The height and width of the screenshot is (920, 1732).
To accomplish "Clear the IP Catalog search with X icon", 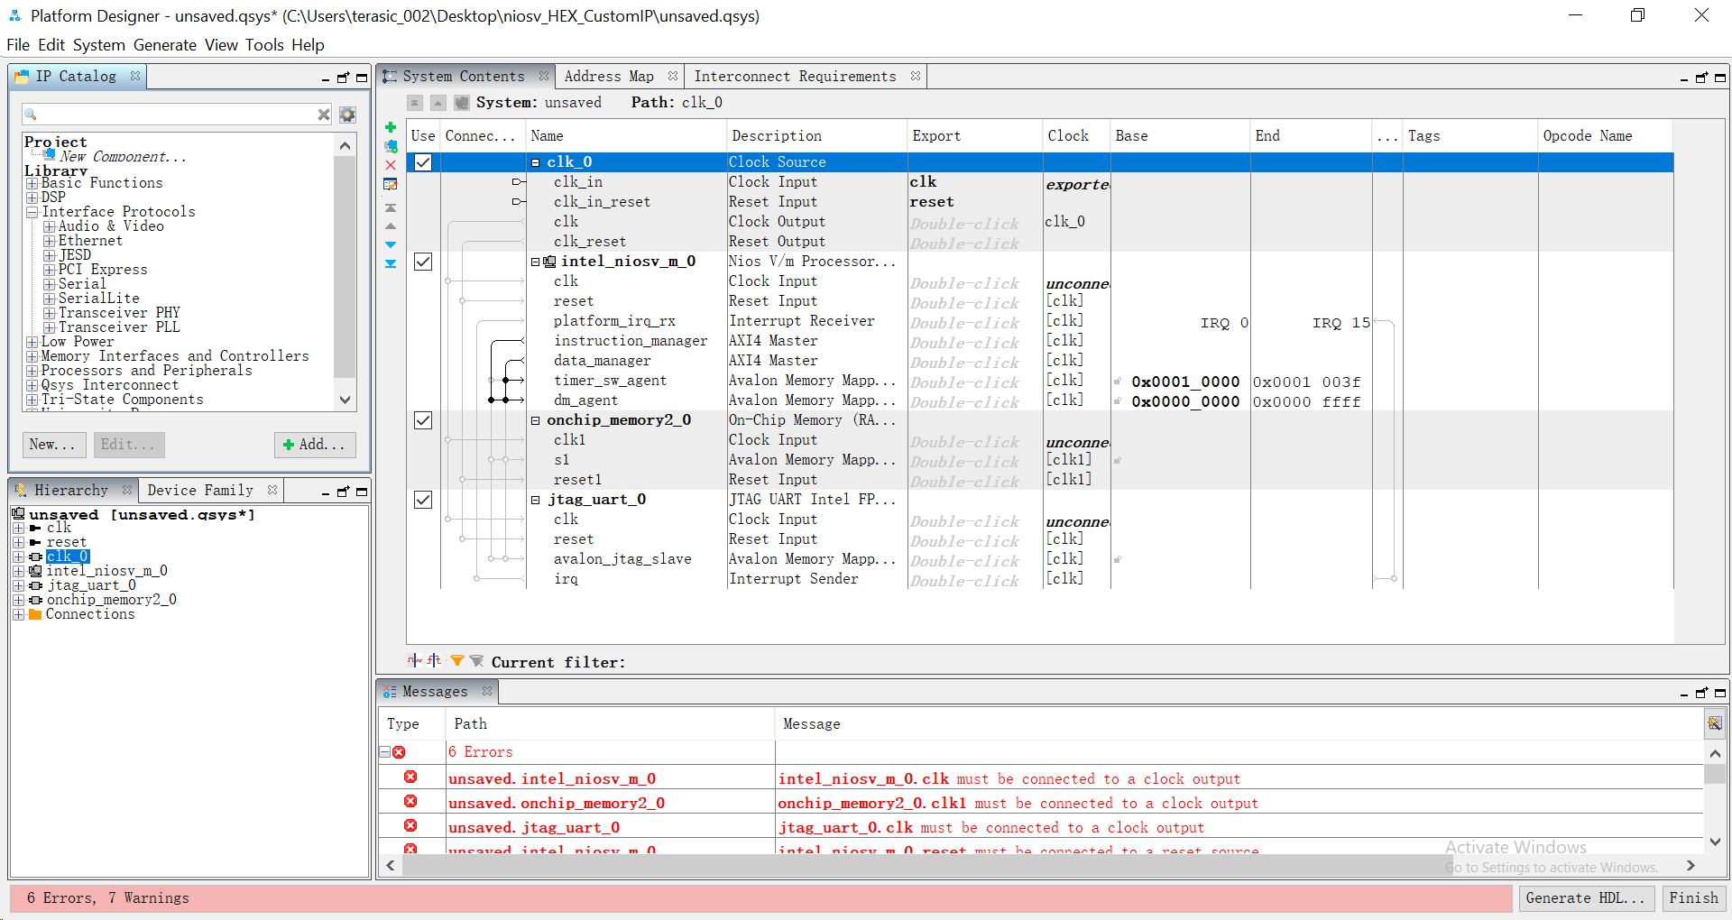I will 324,115.
